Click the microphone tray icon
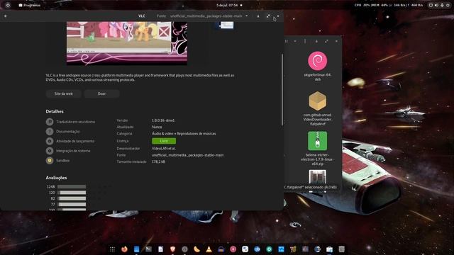This screenshot has width=454, height=255. (443, 5)
